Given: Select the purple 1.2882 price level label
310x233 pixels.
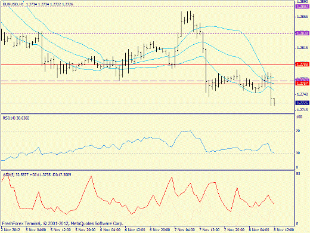Looking at the screenshot, I should point(302,7).
